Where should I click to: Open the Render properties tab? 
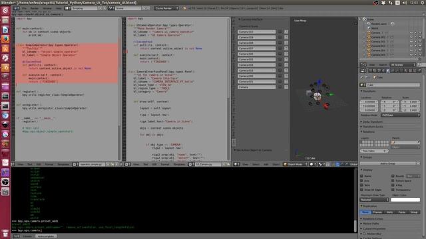coord(370,71)
